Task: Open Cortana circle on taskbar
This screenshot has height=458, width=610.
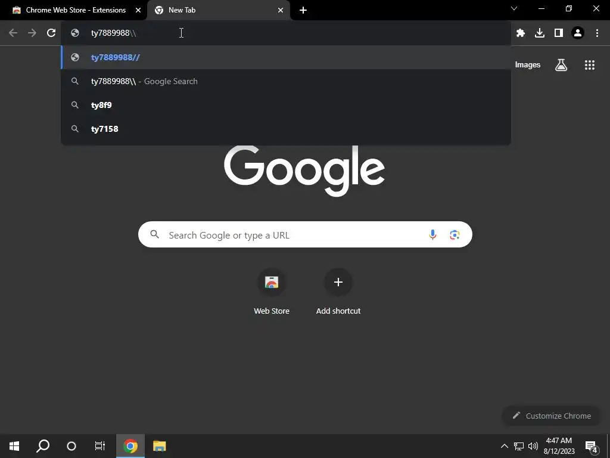Action: coord(71,446)
